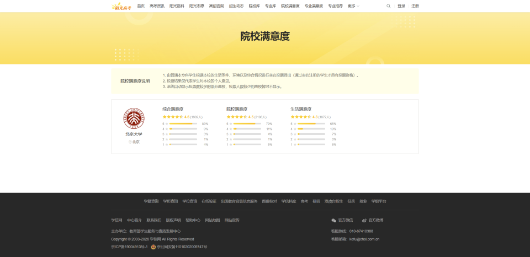Click the 010-67410388 hotline number
530x257 pixels.
(x=361, y=231)
